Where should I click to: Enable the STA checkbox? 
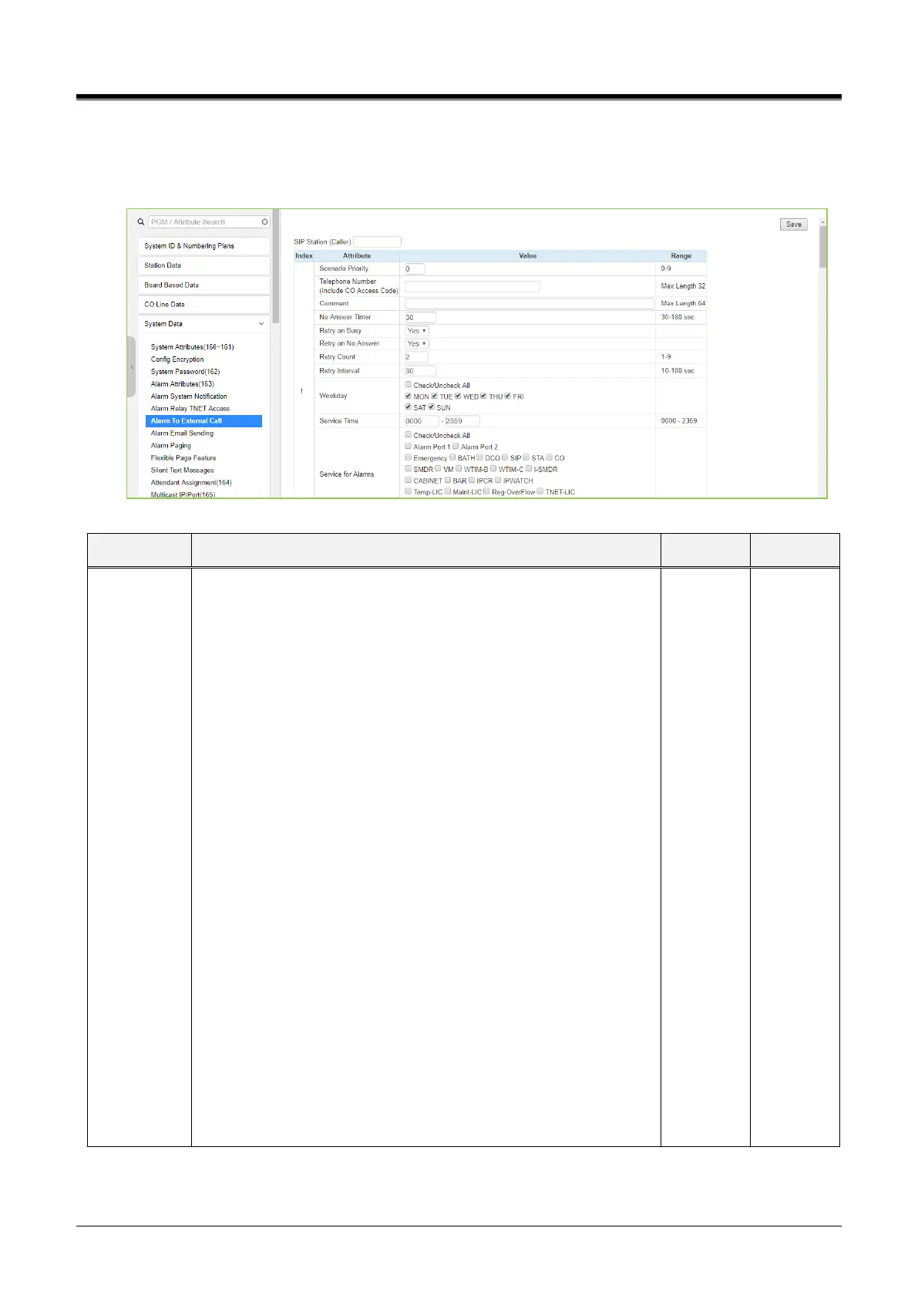(526, 457)
